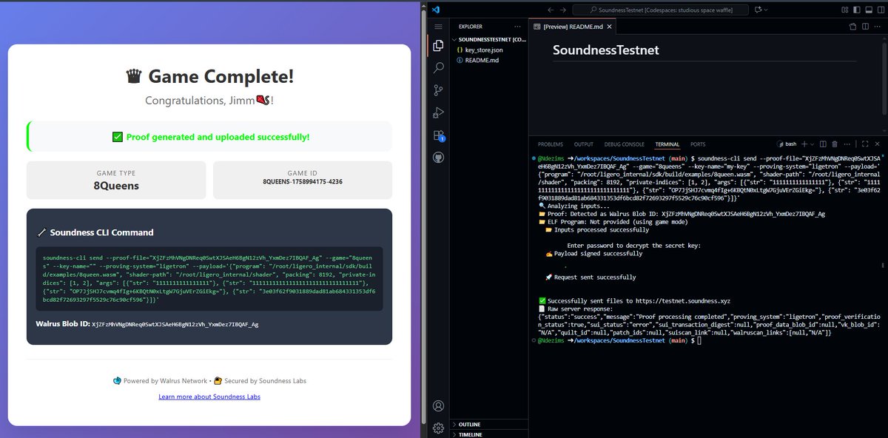The width and height of the screenshot is (888, 438).
Task: Open the Explorer view in activity bar
Action: coord(438,46)
